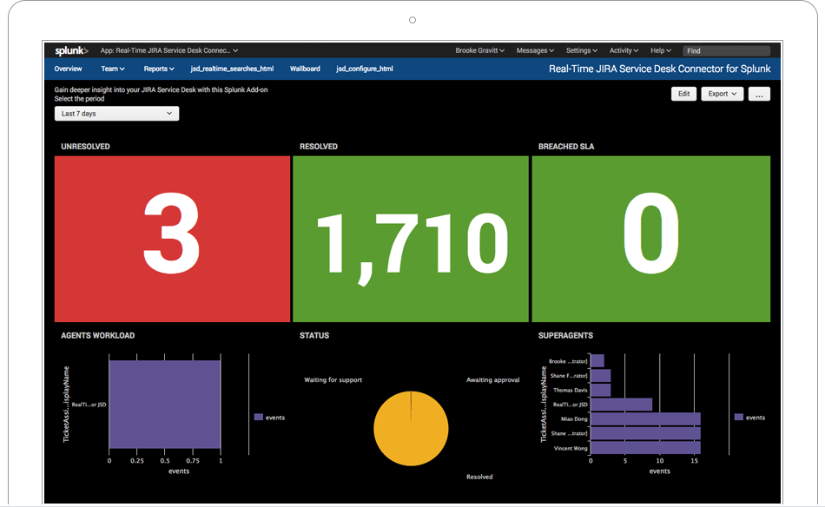Viewport: 825px width, 507px height.
Task: Click the Brooke ...trator bar in Superagents
Action: point(597,361)
